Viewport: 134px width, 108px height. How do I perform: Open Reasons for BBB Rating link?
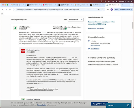point(96,28)
